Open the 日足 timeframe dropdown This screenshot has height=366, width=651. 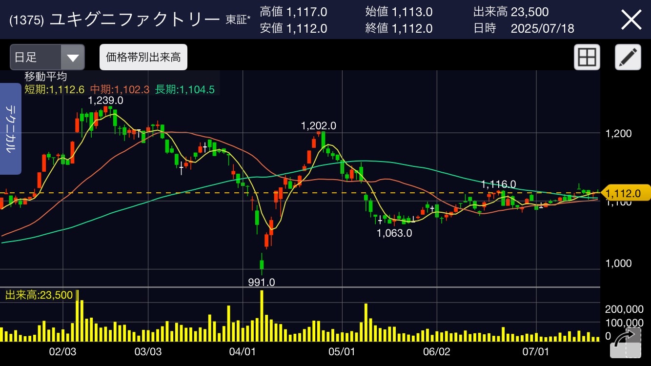(x=47, y=58)
